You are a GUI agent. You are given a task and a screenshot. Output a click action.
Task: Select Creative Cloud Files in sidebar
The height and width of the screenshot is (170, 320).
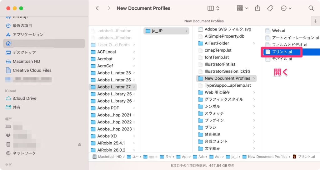click(32, 70)
